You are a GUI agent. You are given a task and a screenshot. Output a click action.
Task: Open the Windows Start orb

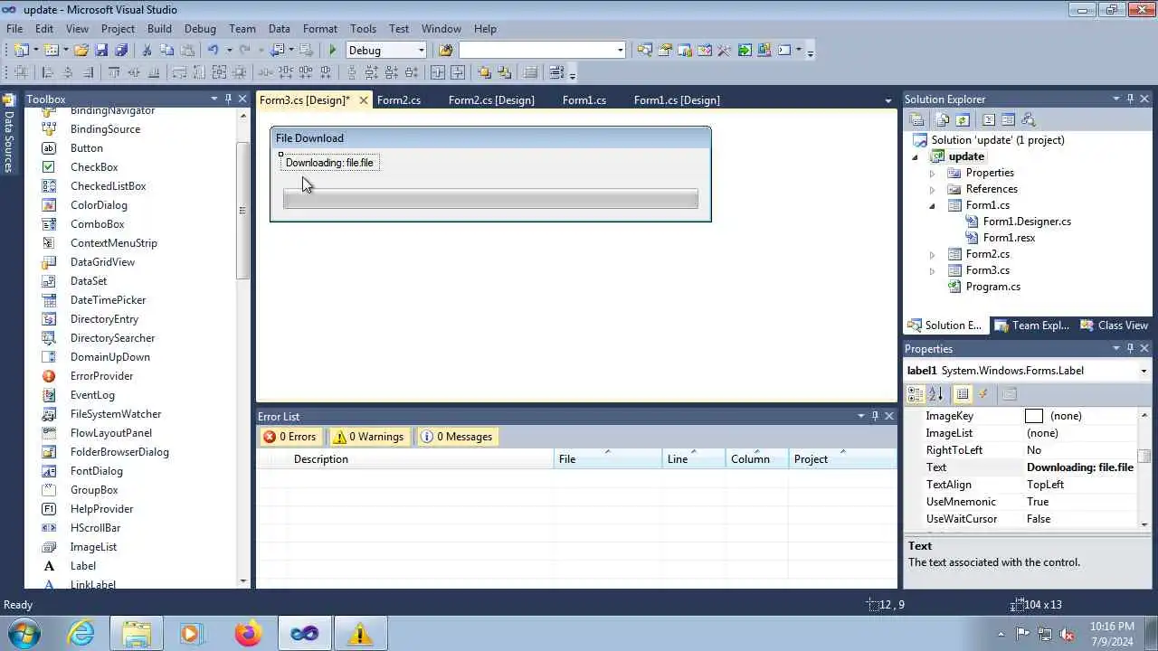click(x=24, y=633)
